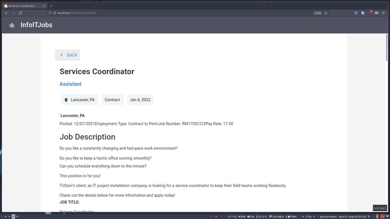Reload the page with the refresh icon
The width and height of the screenshot is (390, 219).
point(20,13)
